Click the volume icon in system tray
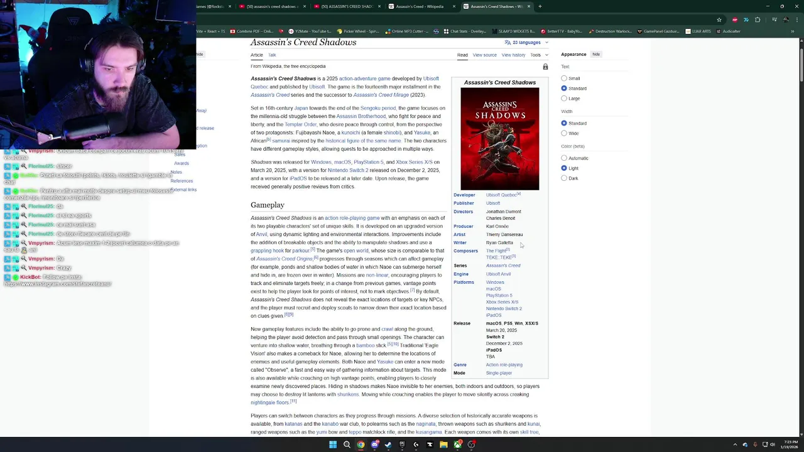The width and height of the screenshot is (804, 452). 773,444
